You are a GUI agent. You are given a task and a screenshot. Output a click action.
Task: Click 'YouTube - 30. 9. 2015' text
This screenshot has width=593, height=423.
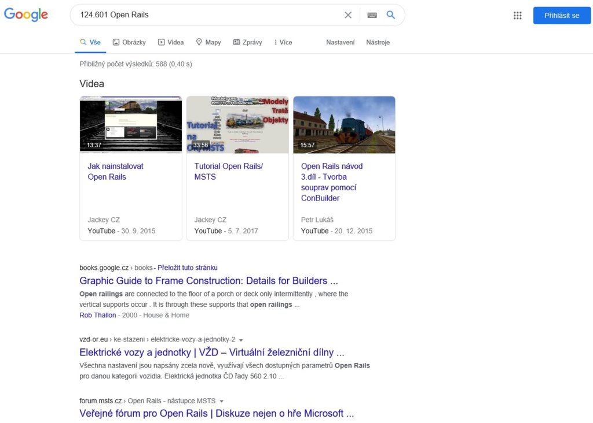[x=122, y=231]
